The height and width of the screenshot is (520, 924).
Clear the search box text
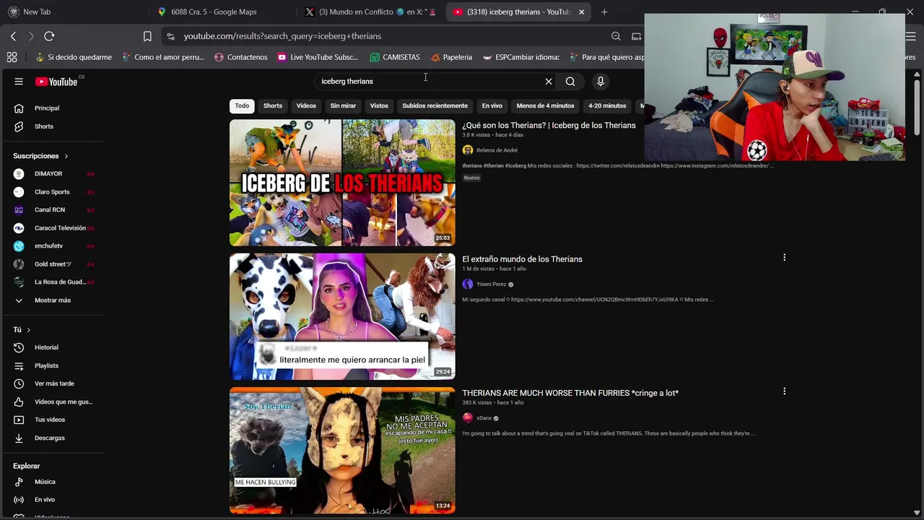(549, 82)
